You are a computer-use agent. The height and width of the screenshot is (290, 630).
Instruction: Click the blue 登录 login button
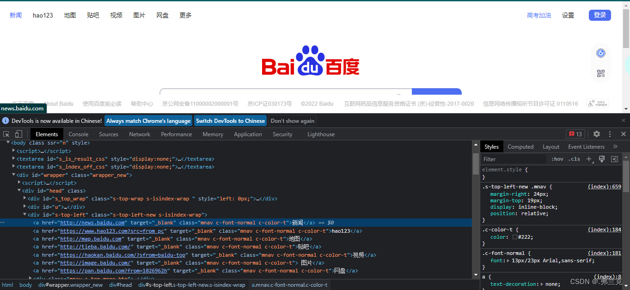pos(599,15)
